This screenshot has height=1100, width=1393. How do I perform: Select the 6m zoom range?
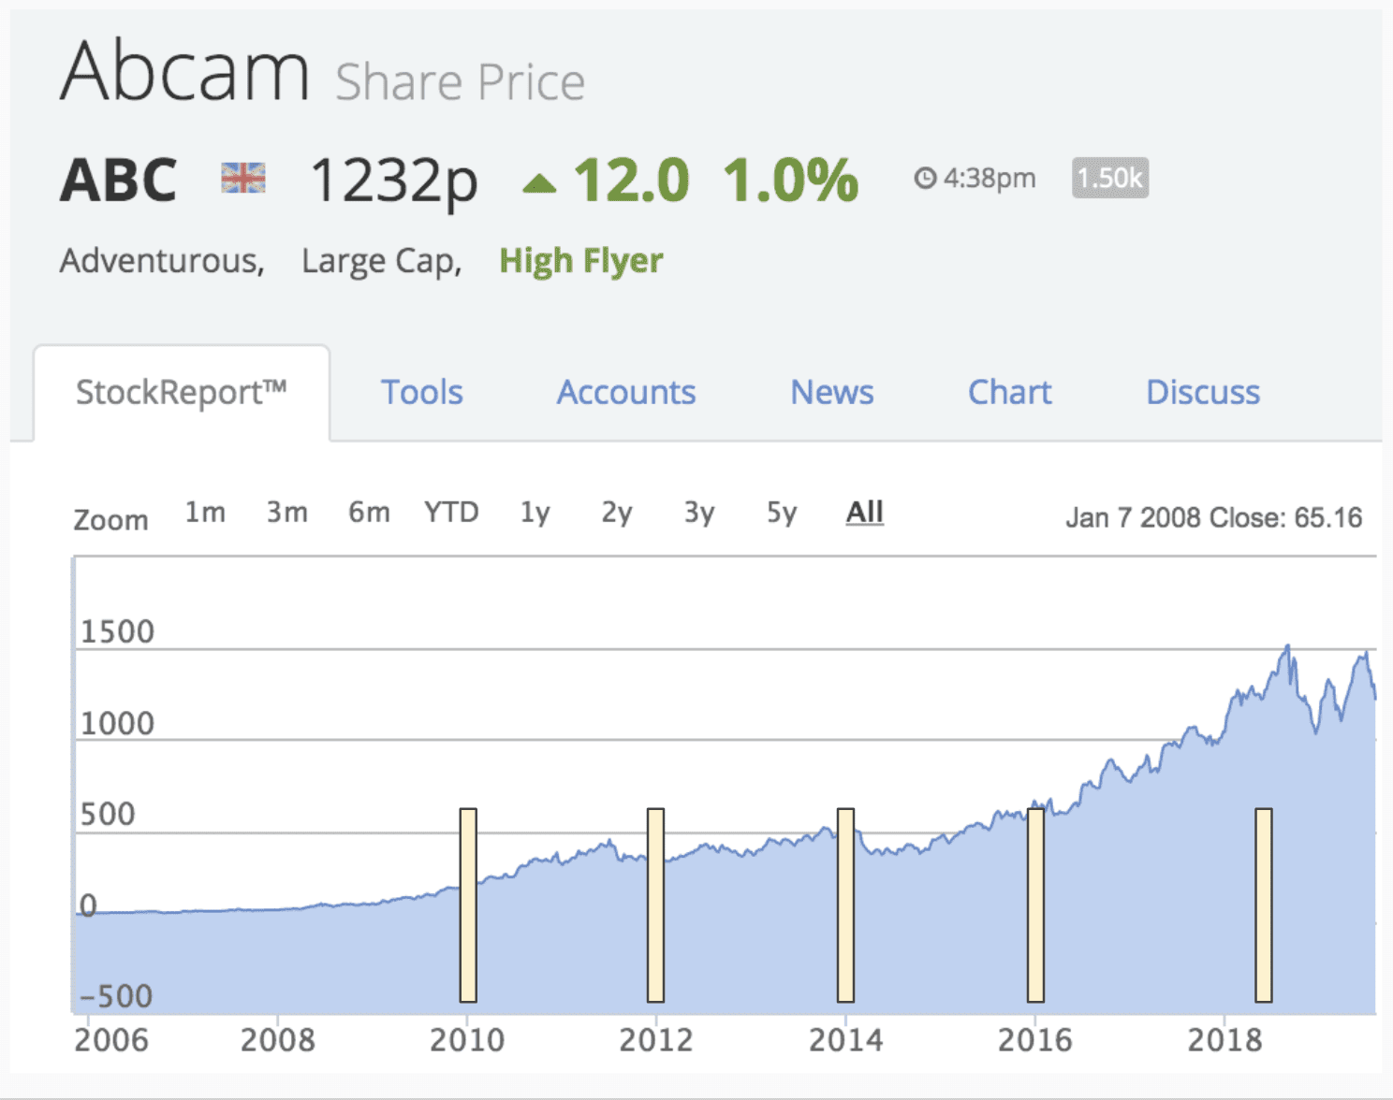click(x=369, y=512)
